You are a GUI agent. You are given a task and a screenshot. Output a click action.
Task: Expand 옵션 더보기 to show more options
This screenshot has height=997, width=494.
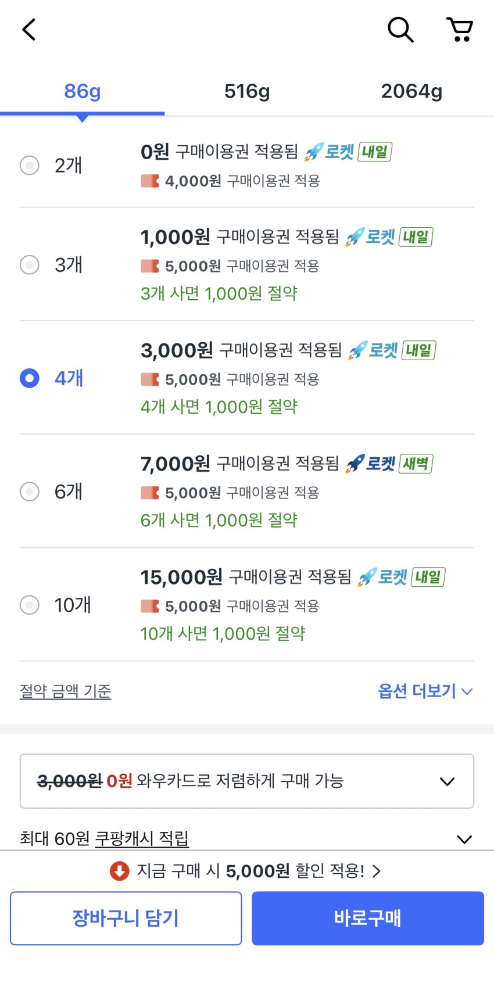[425, 691]
